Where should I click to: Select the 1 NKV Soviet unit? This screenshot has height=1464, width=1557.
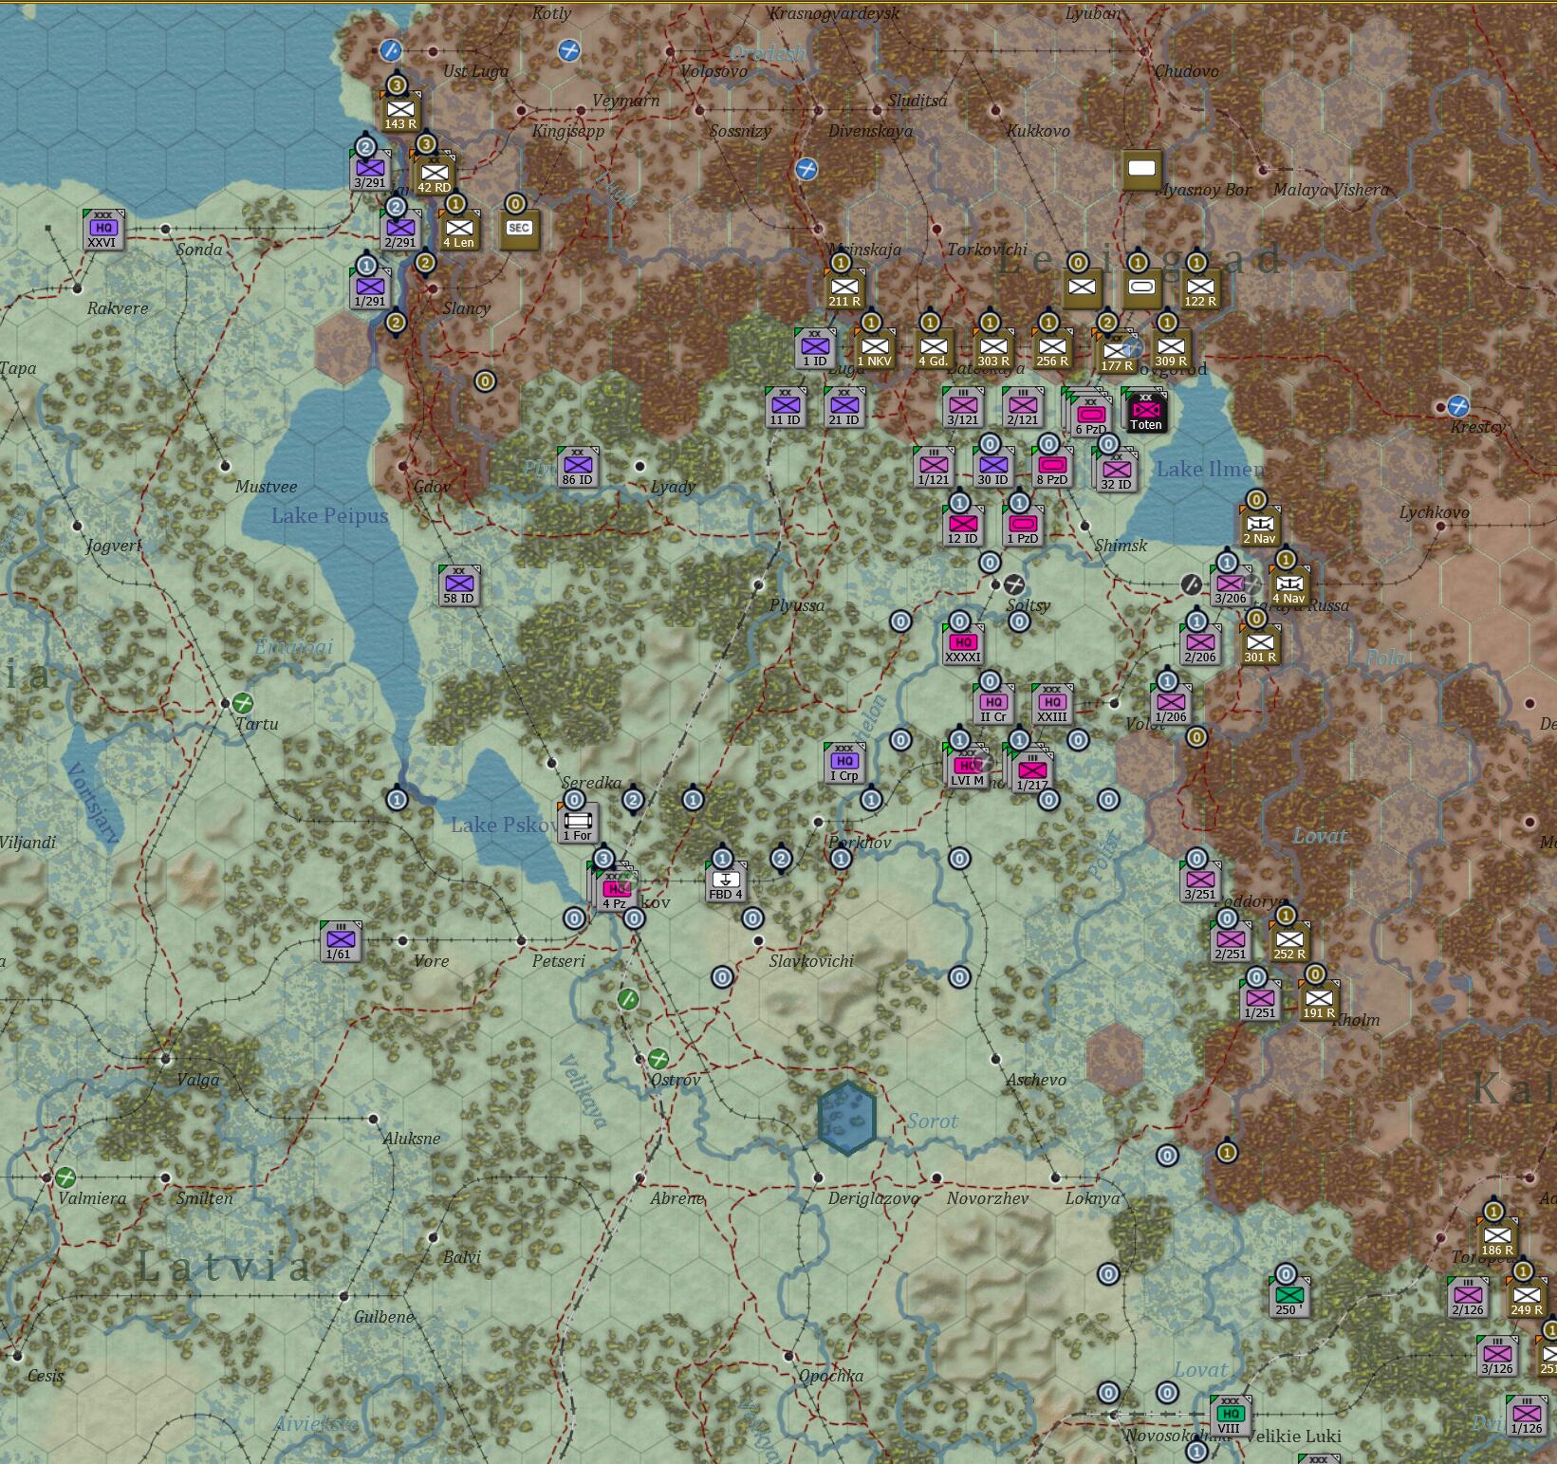[x=875, y=348]
